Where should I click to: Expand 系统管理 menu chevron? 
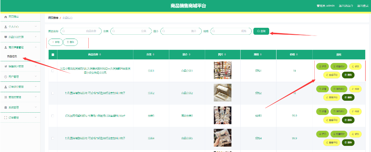(x=36, y=107)
